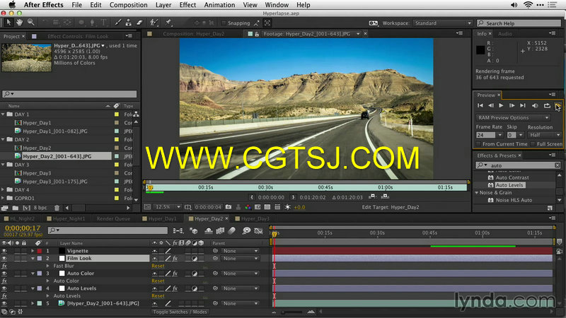This screenshot has width=566, height=318.
Task: Click the Project panel search field
Action: (x=69, y=94)
